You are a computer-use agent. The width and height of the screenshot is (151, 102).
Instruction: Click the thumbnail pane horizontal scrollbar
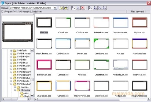point(79,99)
